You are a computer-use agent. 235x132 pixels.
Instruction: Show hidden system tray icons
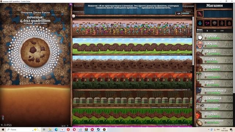click(209, 129)
